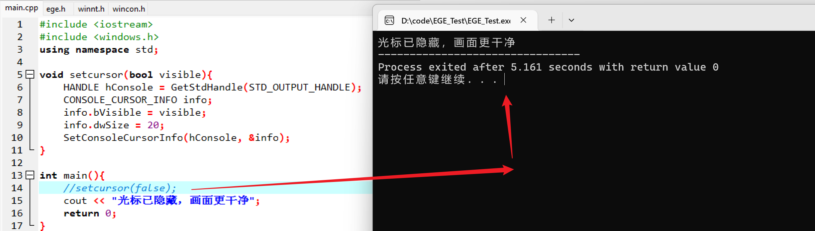Collapse the main function fold marker
The height and width of the screenshot is (231, 815).
click(x=30, y=175)
